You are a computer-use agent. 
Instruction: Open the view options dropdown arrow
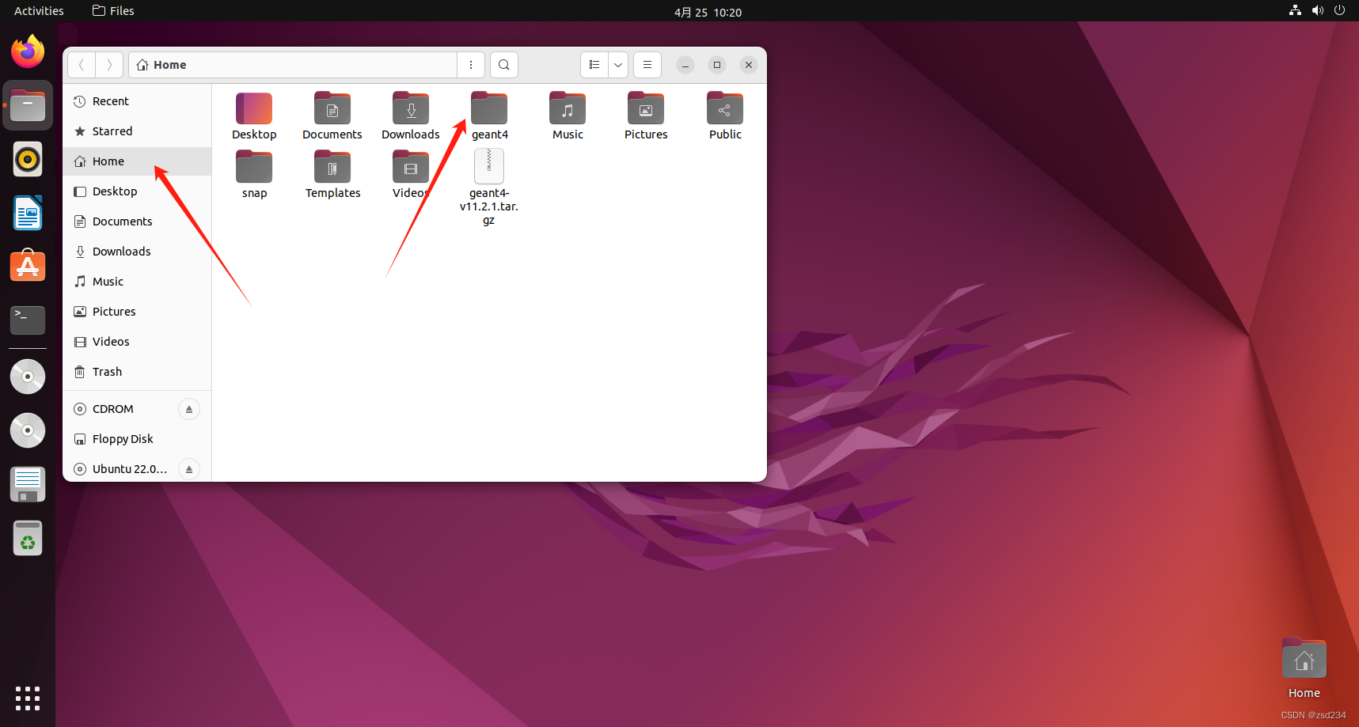pos(617,64)
